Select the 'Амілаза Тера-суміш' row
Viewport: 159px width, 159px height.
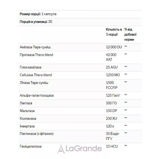[80, 47]
